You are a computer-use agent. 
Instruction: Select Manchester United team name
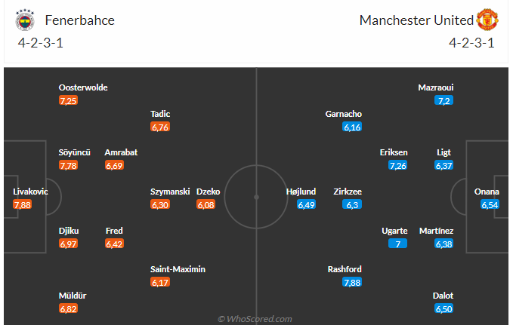pos(416,20)
